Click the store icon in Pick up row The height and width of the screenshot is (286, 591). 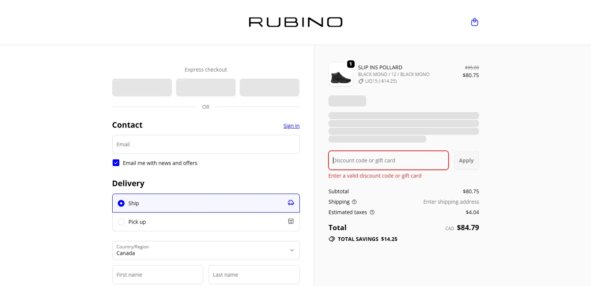(x=291, y=221)
